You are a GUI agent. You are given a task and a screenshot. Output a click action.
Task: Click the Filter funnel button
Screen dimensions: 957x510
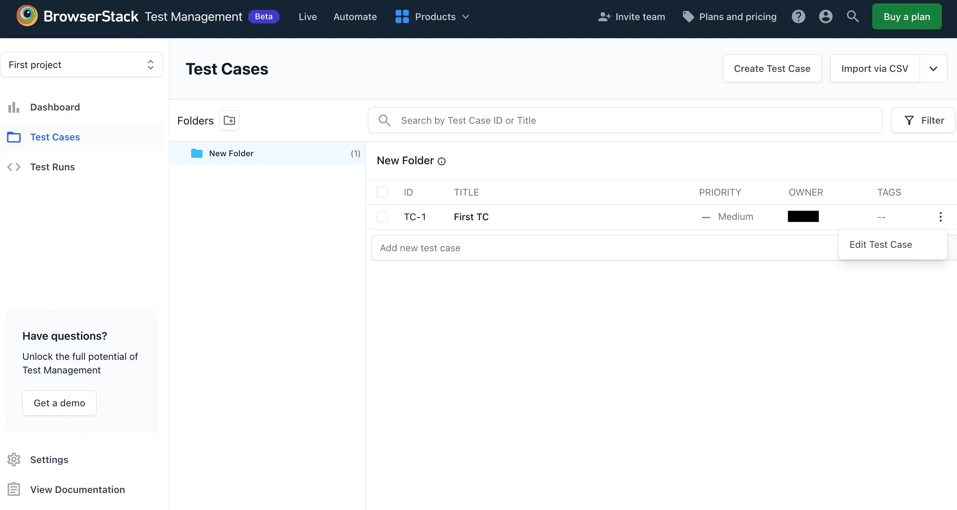point(923,120)
